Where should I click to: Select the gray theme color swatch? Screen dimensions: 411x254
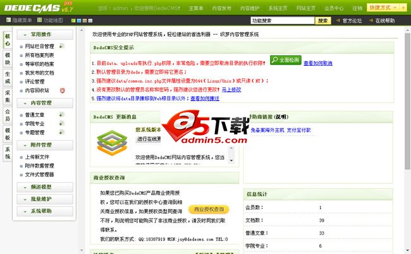point(90,20)
